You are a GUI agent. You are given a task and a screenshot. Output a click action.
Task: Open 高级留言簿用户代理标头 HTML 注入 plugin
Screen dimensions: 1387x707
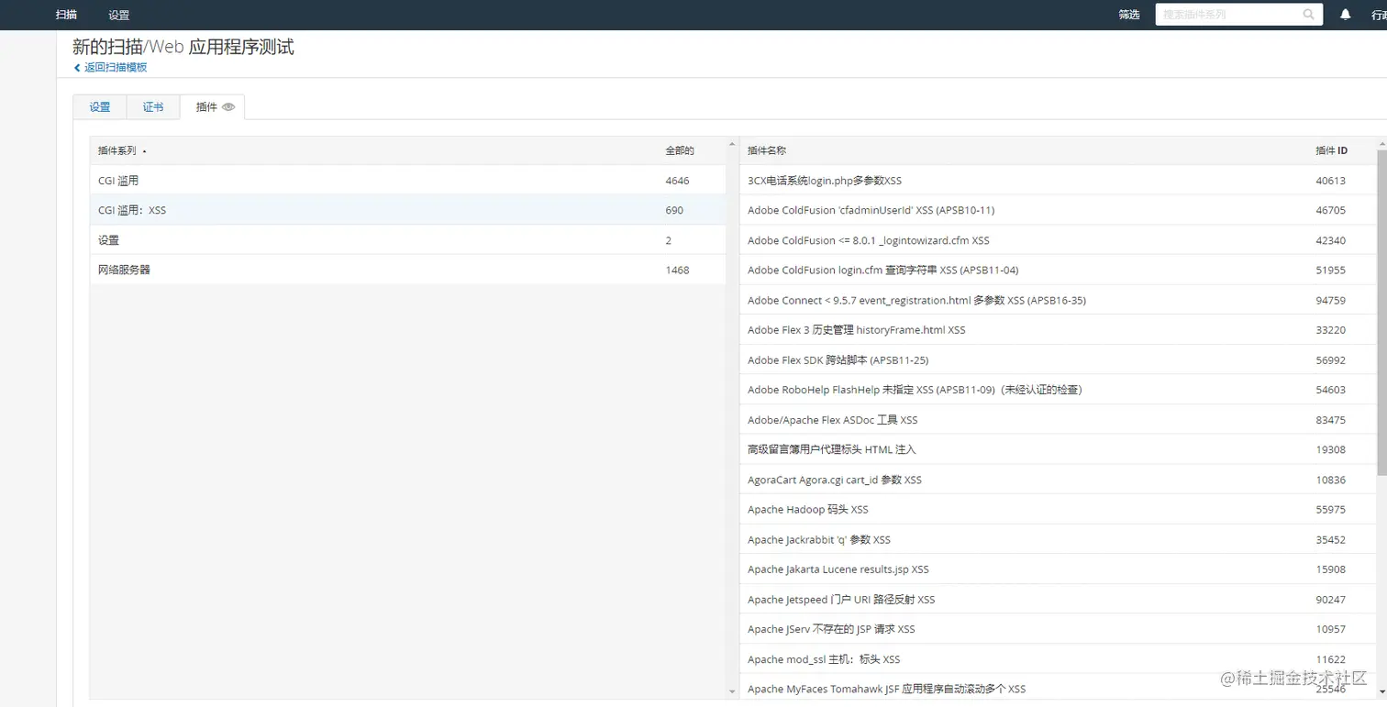click(x=831, y=449)
